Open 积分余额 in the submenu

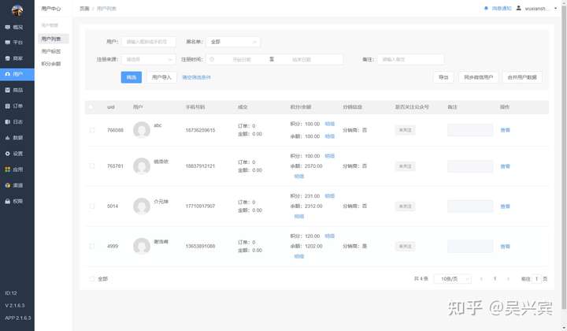[x=51, y=64]
